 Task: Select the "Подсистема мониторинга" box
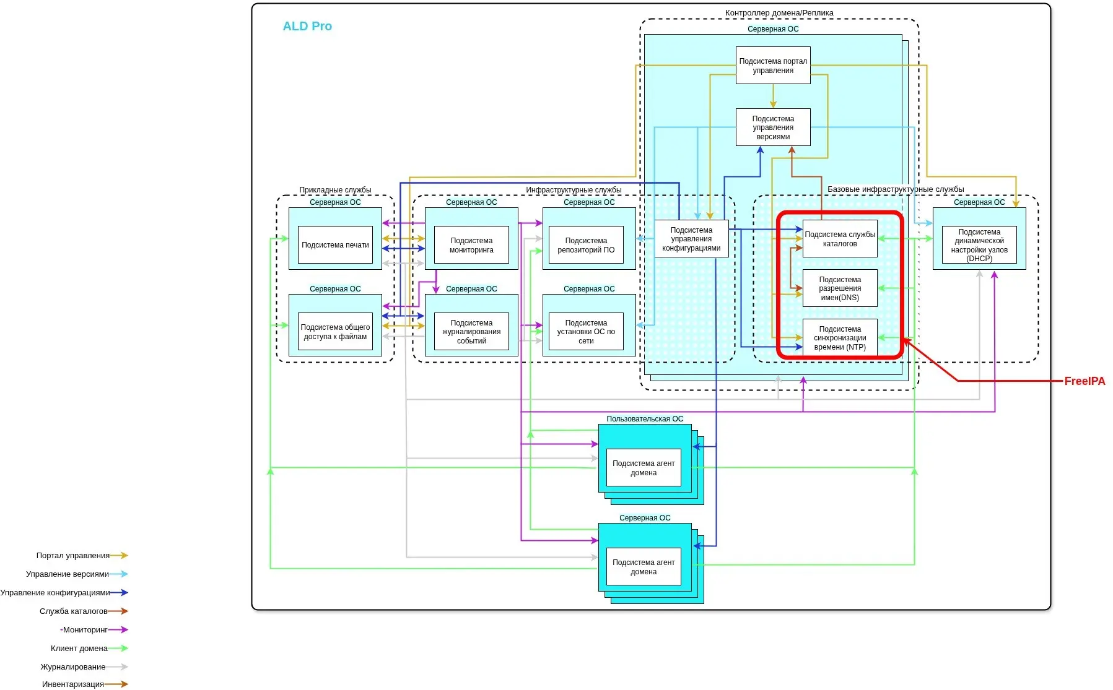(x=471, y=245)
